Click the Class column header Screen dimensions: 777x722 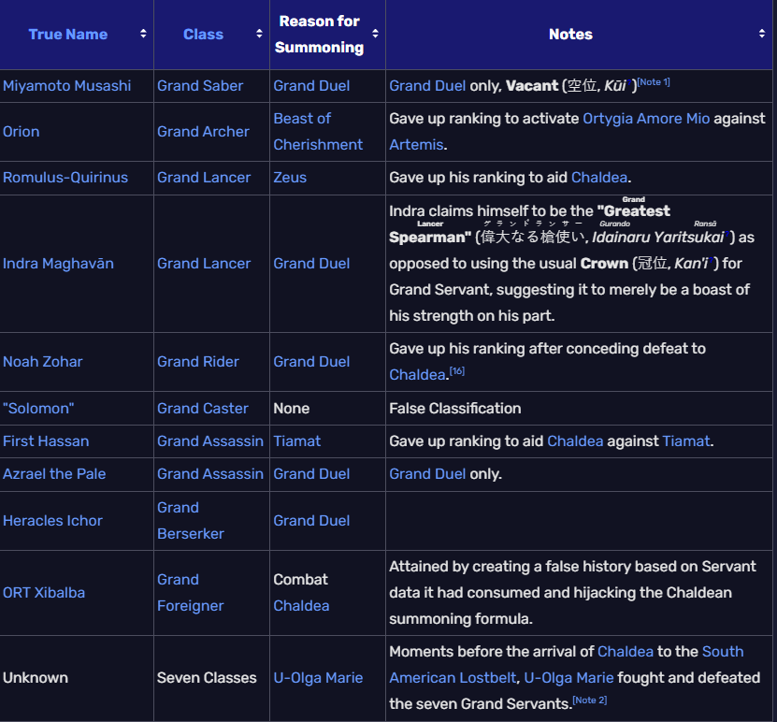click(x=203, y=35)
